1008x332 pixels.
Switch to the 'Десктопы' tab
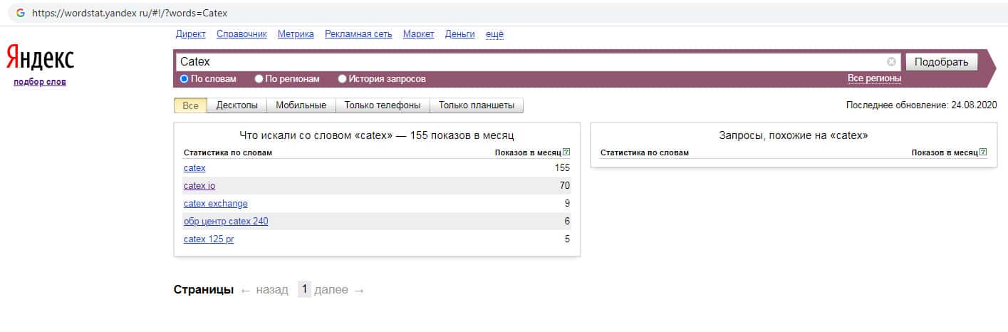[237, 105]
